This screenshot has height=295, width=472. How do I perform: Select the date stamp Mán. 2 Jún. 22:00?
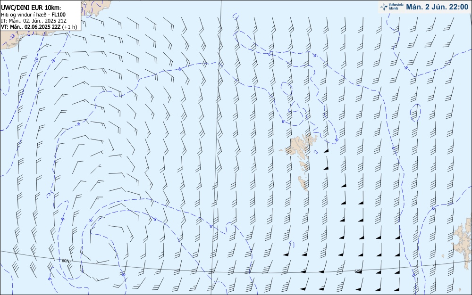coord(437,7)
